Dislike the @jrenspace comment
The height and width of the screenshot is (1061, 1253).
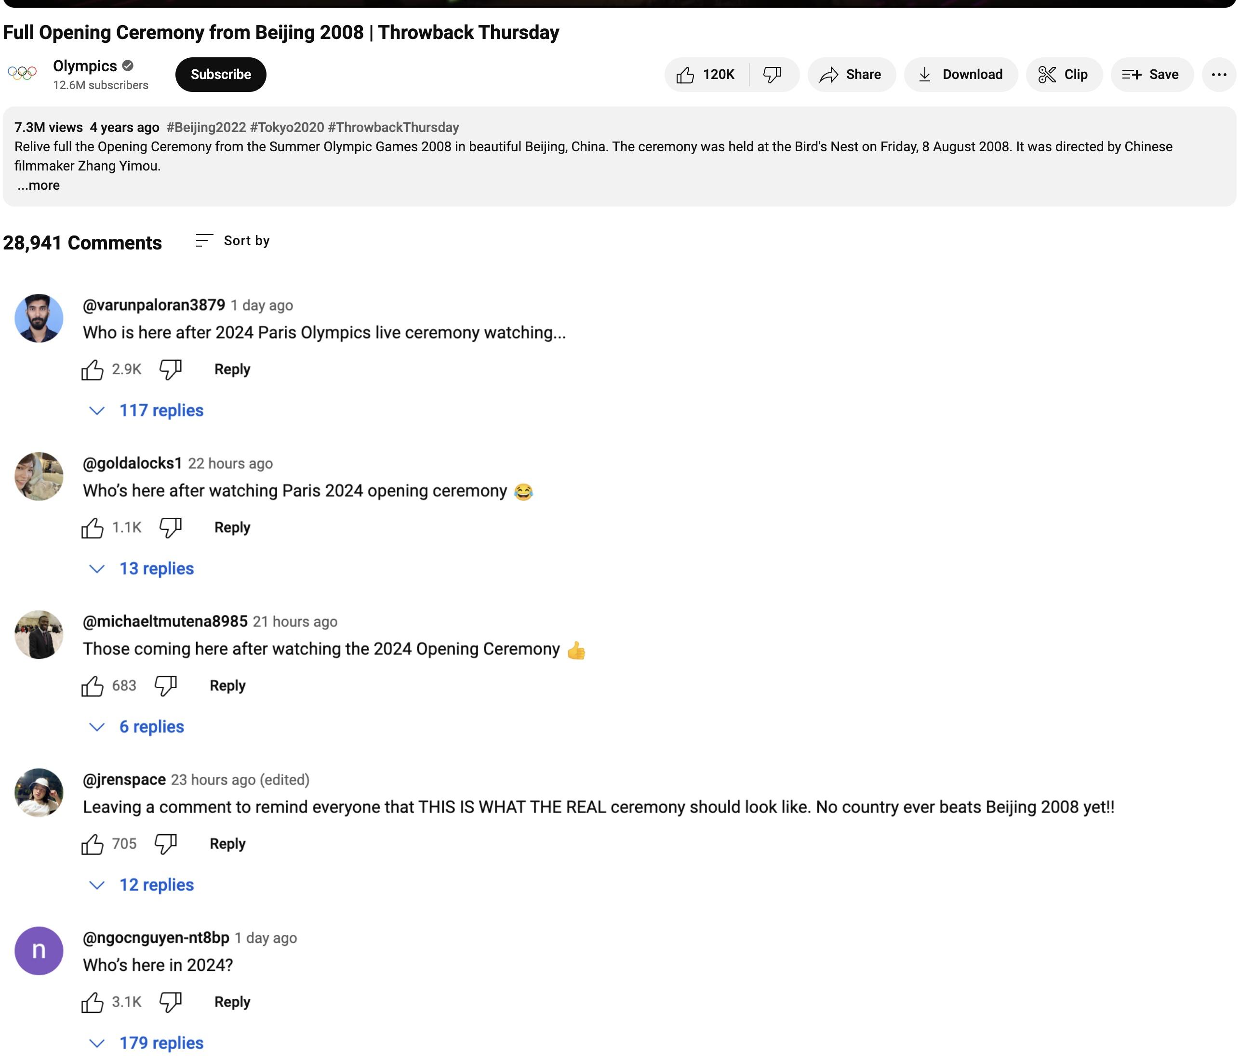(x=165, y=844)
